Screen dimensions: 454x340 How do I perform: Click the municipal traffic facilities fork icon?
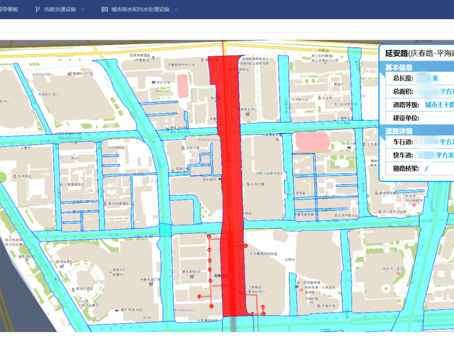pyautogui.click(x=37, y=9)
